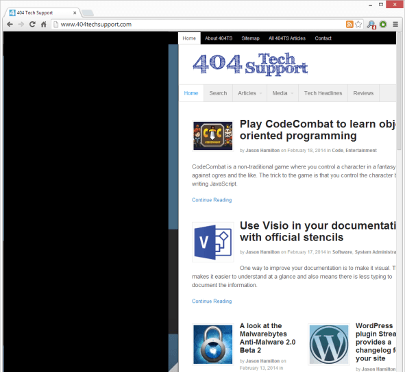Expand the Media dropdown menu
405x372 pixels.
282,93
